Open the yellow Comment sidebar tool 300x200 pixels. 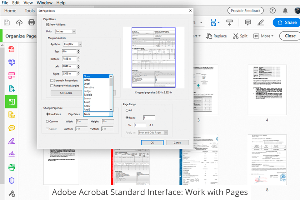click(12, 128)
